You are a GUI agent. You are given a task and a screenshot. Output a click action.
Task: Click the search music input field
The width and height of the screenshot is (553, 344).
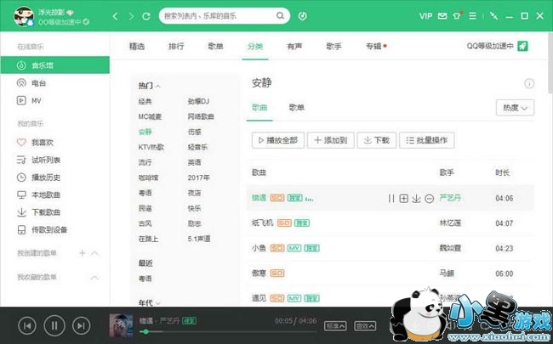pos(219,16)
